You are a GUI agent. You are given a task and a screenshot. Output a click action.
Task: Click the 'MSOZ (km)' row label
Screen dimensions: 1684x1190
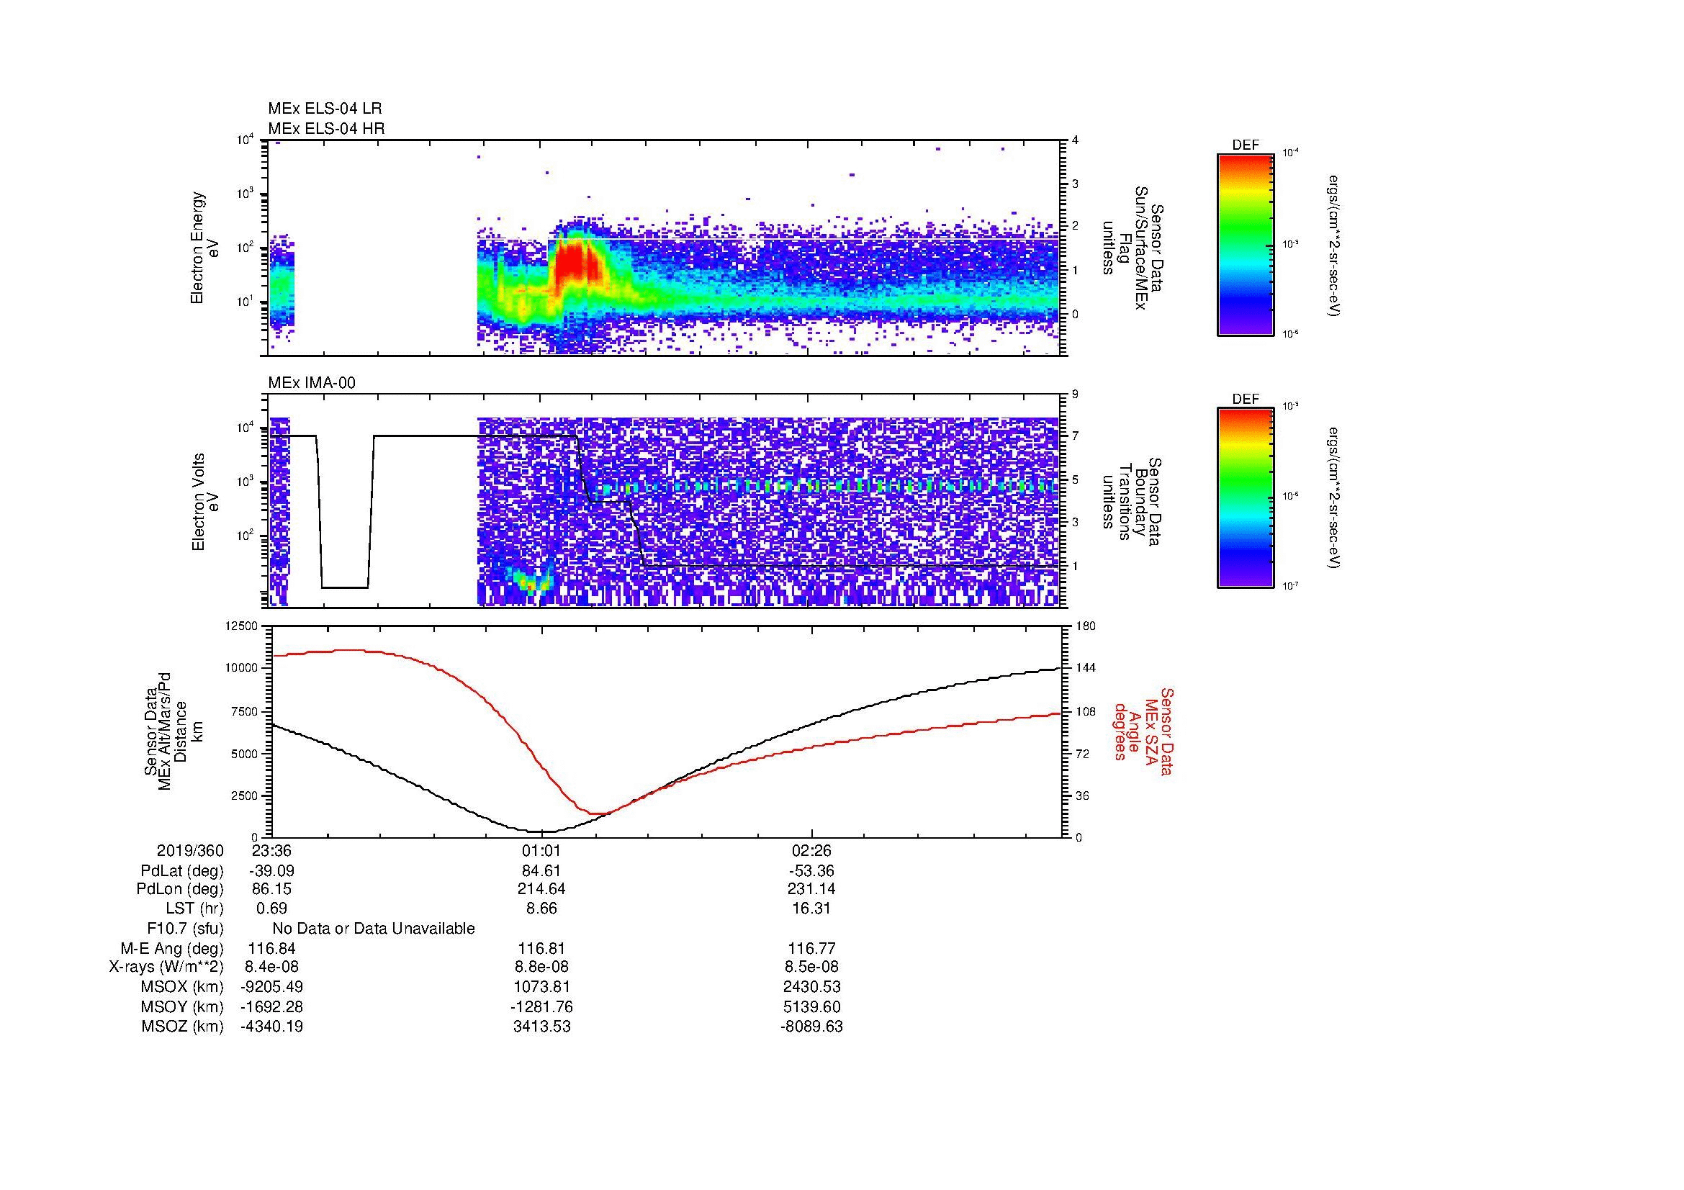(x=183, y=1026)
